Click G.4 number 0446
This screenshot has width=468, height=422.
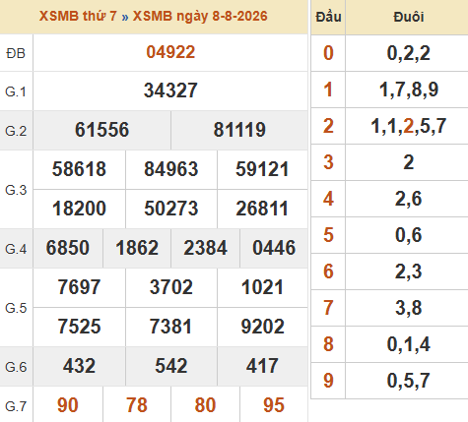(274, 248)
